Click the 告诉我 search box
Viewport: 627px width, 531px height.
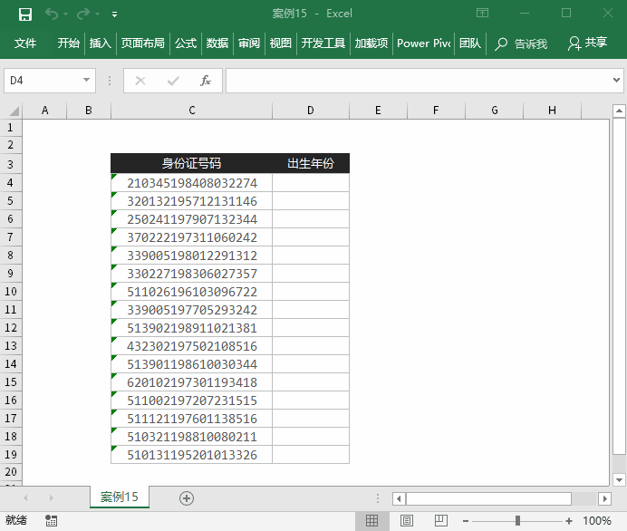pos(521,43)
